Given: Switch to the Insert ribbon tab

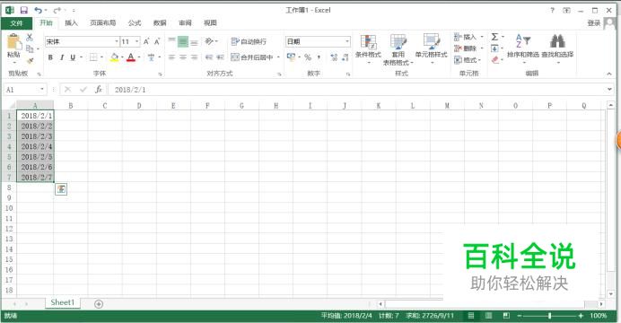Looking at the screenshot, I should point(71,23).
